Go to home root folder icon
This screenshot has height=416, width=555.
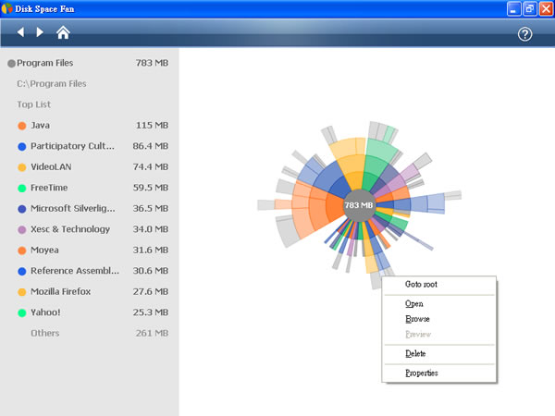pyautogui.click(x=63, y=32)
